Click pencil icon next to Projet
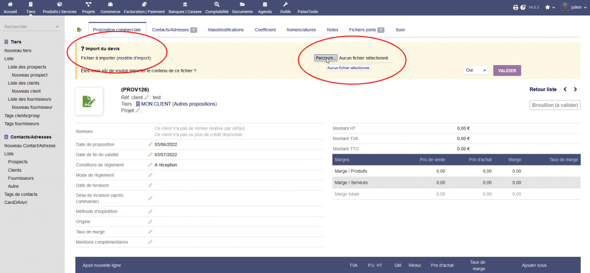Screen dimensions: 590x273 coord(138,111)
